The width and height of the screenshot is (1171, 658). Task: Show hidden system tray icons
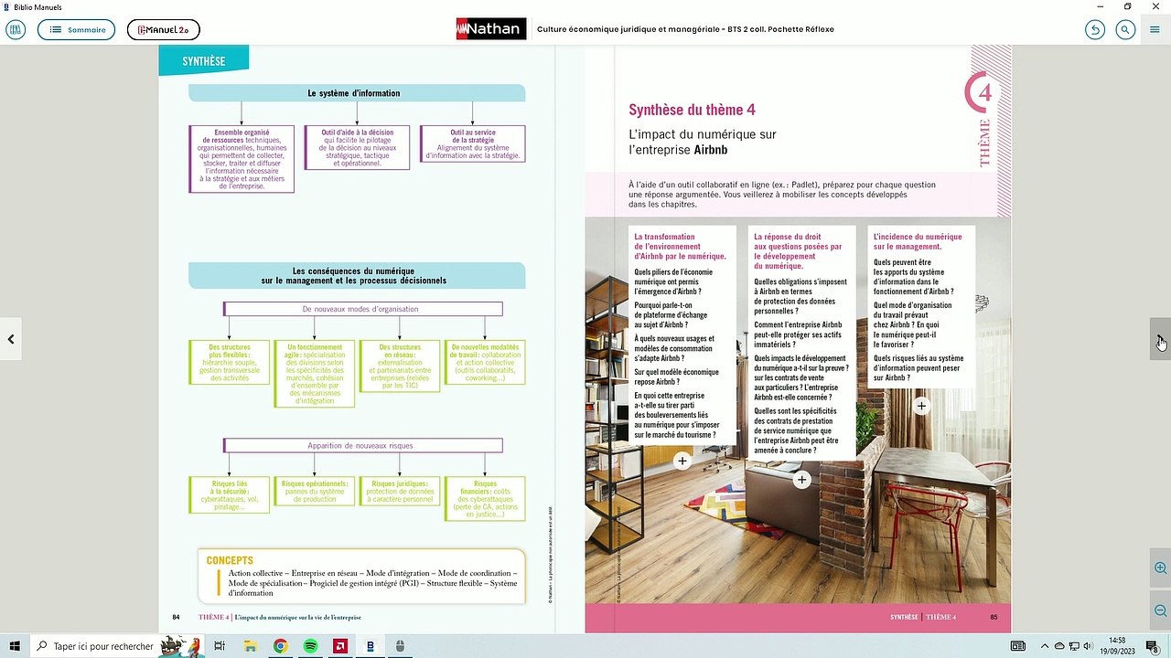tap(1046, 646)
